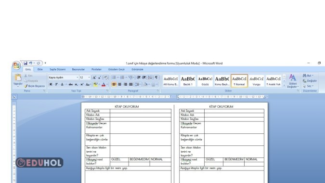The width and height of the screenshot is (325, 183).
Task: Open the font size 12 dropdown
Action: 89,78
